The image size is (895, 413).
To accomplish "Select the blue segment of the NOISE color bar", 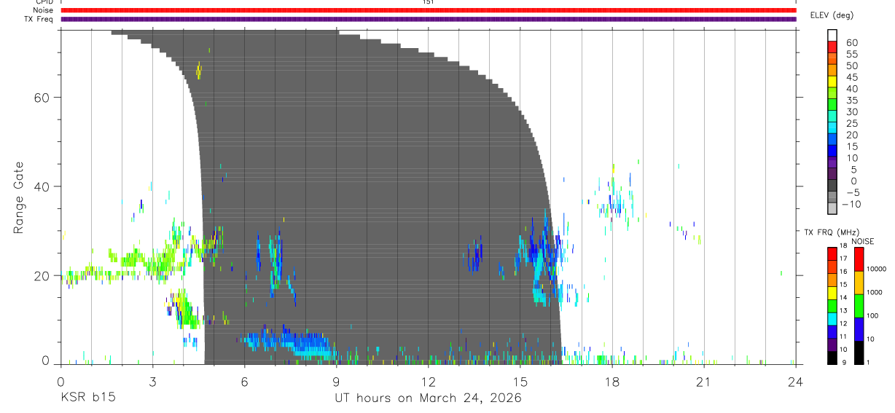I will pyautogui.click(x=859, y=329).
